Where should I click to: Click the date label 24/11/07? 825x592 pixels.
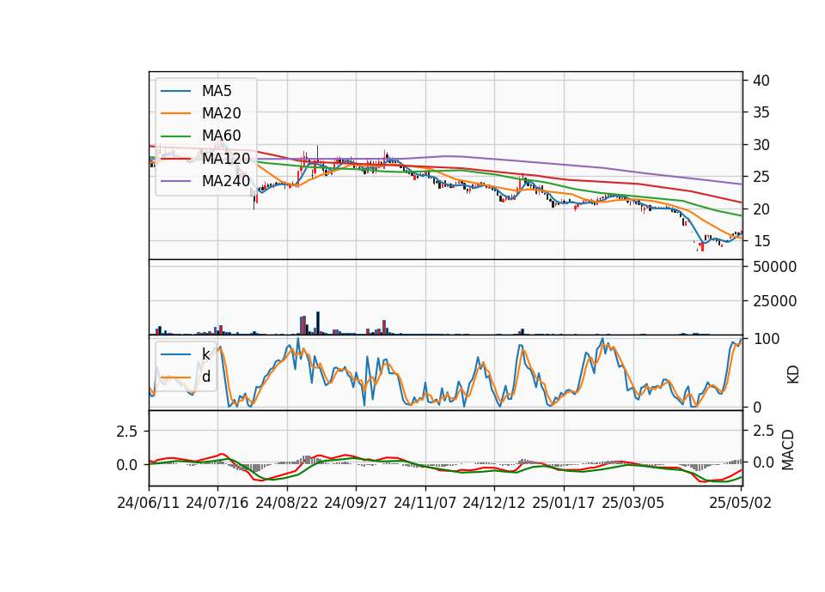tap(425, 503)
